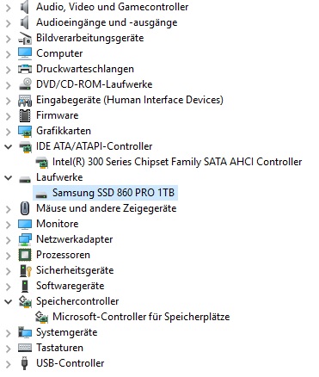319x377 pixels.
Task: Click the folder-monitor icon for Systemgeräte
Action: (25, 332)
